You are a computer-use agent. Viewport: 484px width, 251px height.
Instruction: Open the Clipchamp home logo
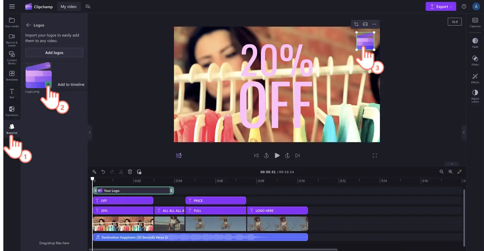pyautogui.click(x=39, y=7)
